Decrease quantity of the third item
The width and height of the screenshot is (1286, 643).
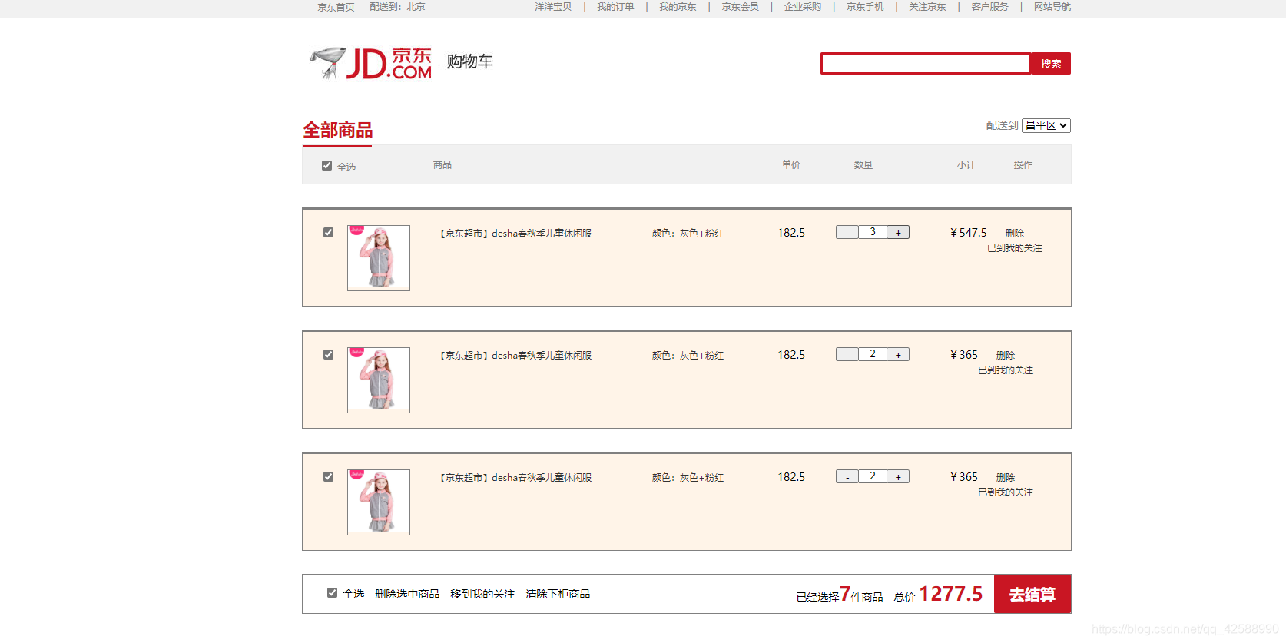[x=847, y=477]
